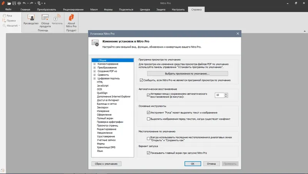The height and width of the screenshot is (174, 308).
Task: Select Общие in the settings tree
Action: click(x=113, y=60)
